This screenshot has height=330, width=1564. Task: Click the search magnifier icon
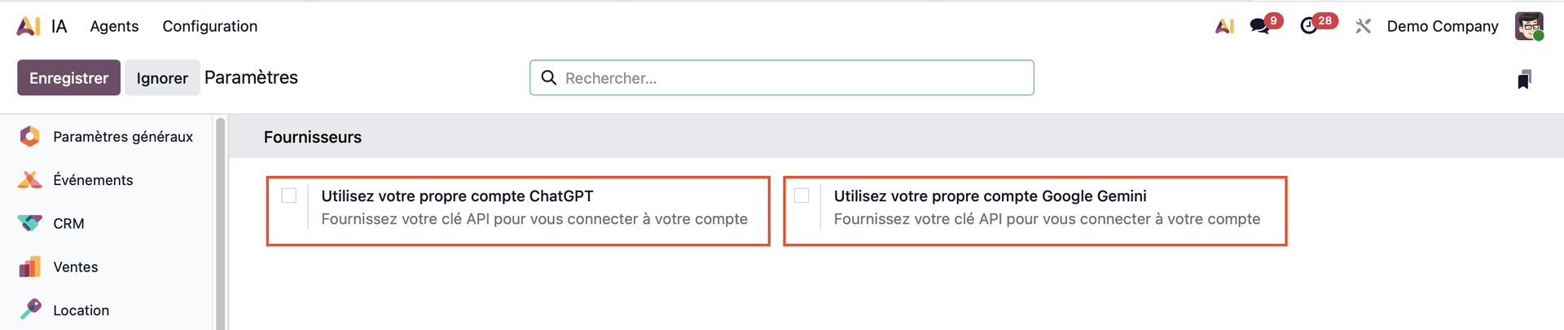549,77
